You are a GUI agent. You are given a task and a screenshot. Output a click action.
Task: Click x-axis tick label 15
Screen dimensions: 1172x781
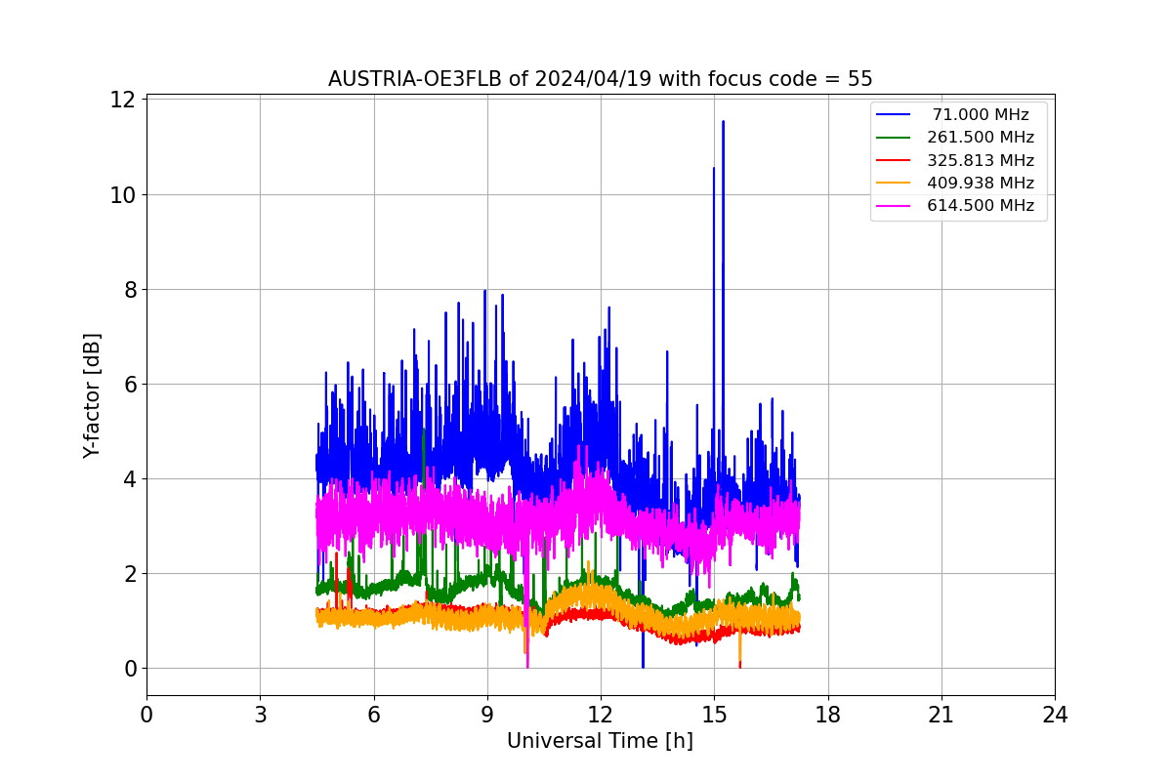[x=714, y=715]
